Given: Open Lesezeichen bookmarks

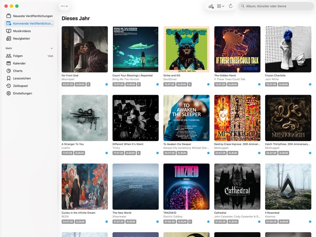Looking at the screenshot, I should (30, 78).
